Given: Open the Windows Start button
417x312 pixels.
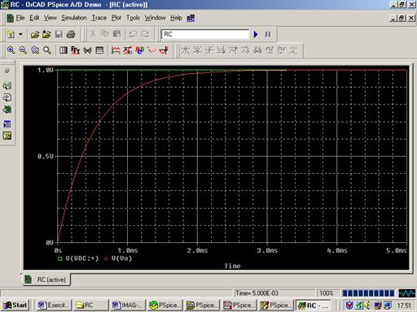Looking at the screenshot, I should (x=15, y=305).
